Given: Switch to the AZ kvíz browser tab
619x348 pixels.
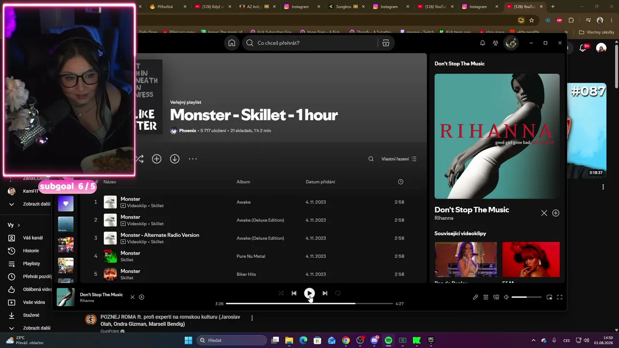Looking at the screenshot, I should tap(257, 7).
